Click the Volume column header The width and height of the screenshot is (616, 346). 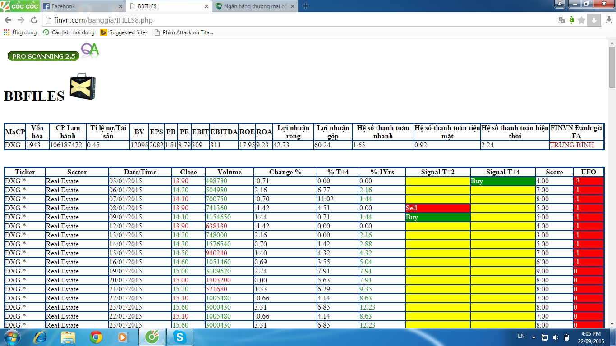click(230, 172)
